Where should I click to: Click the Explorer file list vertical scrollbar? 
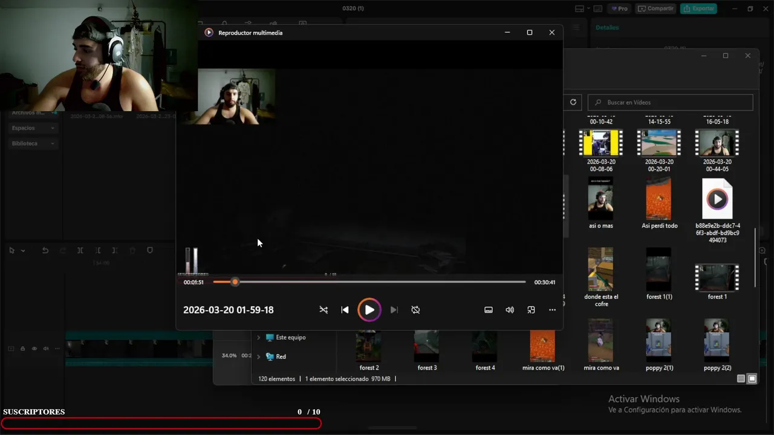[756, 257]
